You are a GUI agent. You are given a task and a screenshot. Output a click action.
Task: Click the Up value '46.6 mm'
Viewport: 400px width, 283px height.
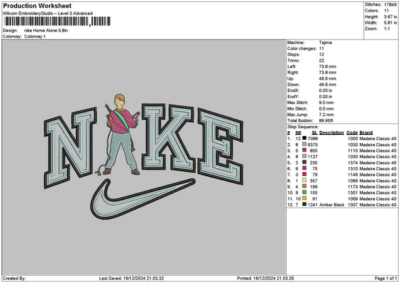[x=327, y=79]
